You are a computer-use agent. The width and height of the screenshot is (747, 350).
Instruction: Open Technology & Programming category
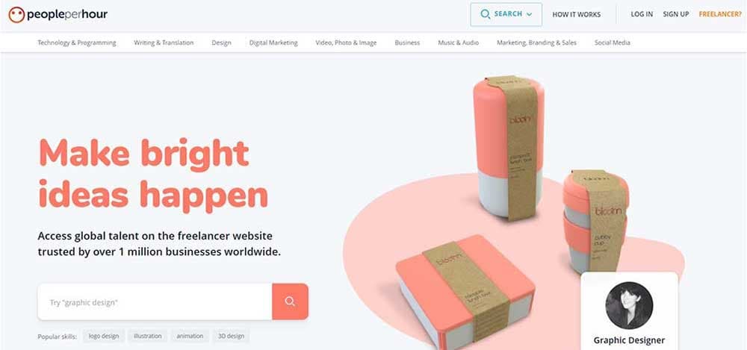click(77, 43)
